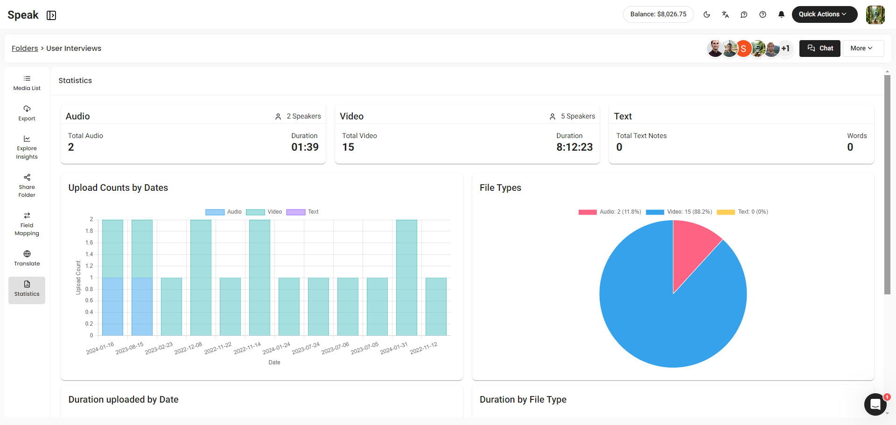Show the +1 additional collaborators

click(786, 49)
